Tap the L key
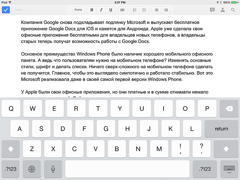This screenshot has height=180, width=240. [x=192, y=129]
